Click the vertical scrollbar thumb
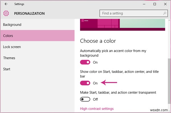The height and width of the screenshot is (113, 171). click(169, 81)
